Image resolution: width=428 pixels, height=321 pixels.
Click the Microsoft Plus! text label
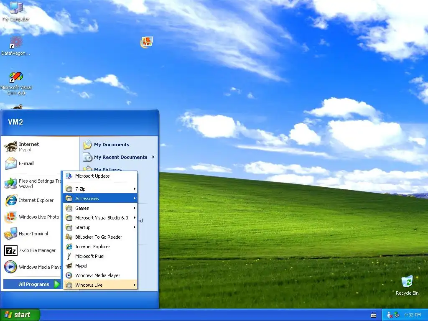click(x=90, y=256)
